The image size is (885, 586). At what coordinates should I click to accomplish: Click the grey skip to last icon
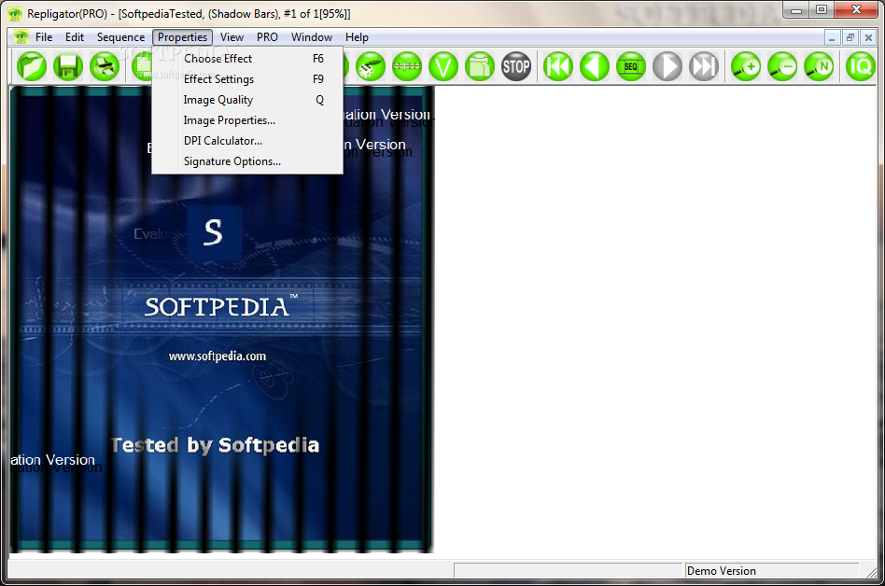[x=704, y=66]
